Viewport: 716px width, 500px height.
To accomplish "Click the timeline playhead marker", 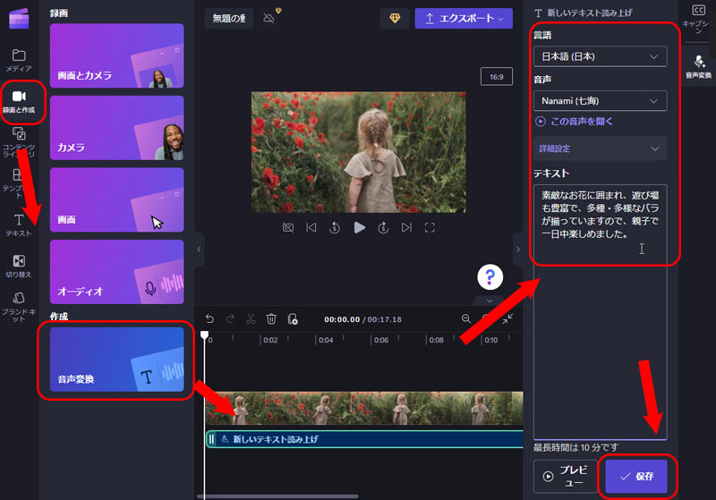I will click(205, 335).
